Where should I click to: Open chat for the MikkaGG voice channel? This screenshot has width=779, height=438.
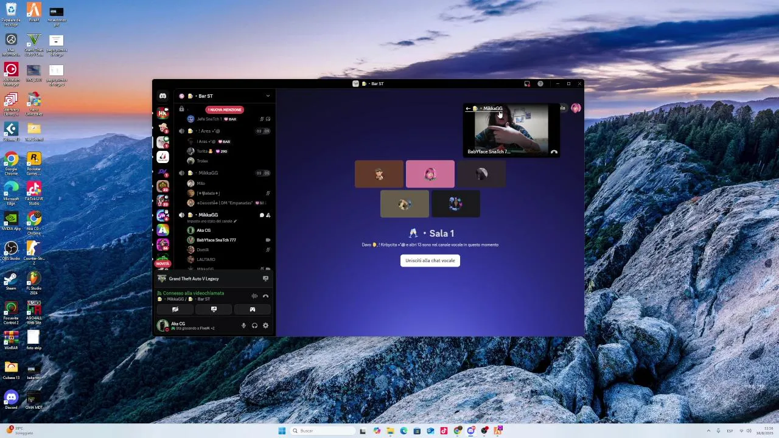(262, 215)
